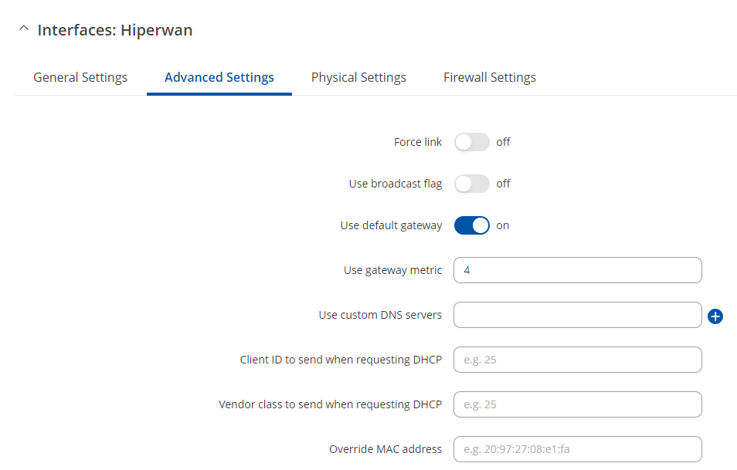This screenshot has width=737, height=470.
Task: Click the 'off' text beside Force link
Action: click(503, 142)
